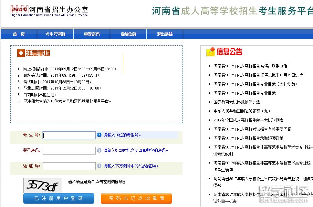
Task: Click the HEAO logo in the header
Action: pos(19,10)
